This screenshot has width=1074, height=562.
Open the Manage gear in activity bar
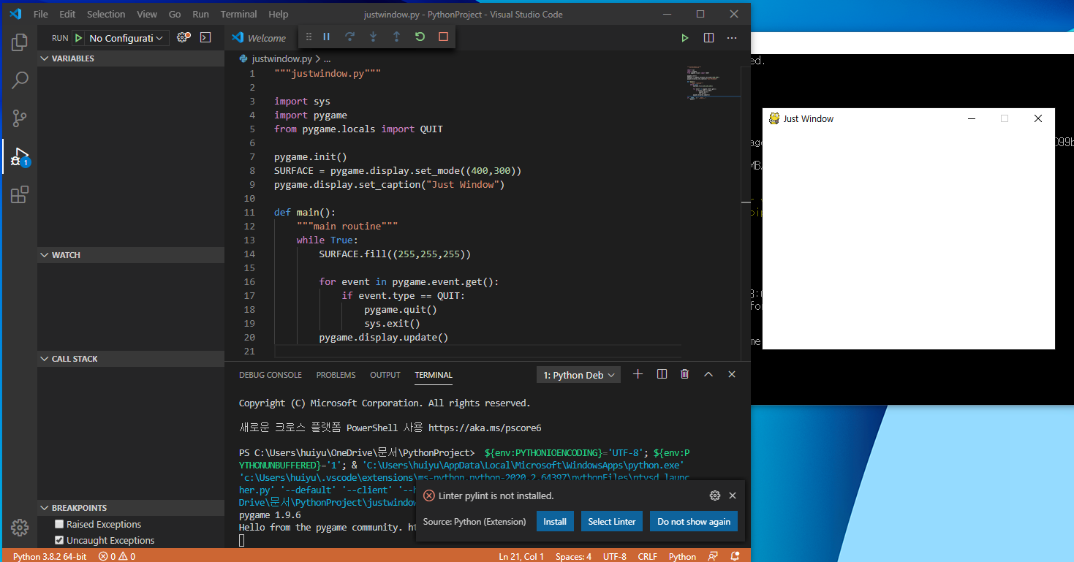(x=20, y=527)
